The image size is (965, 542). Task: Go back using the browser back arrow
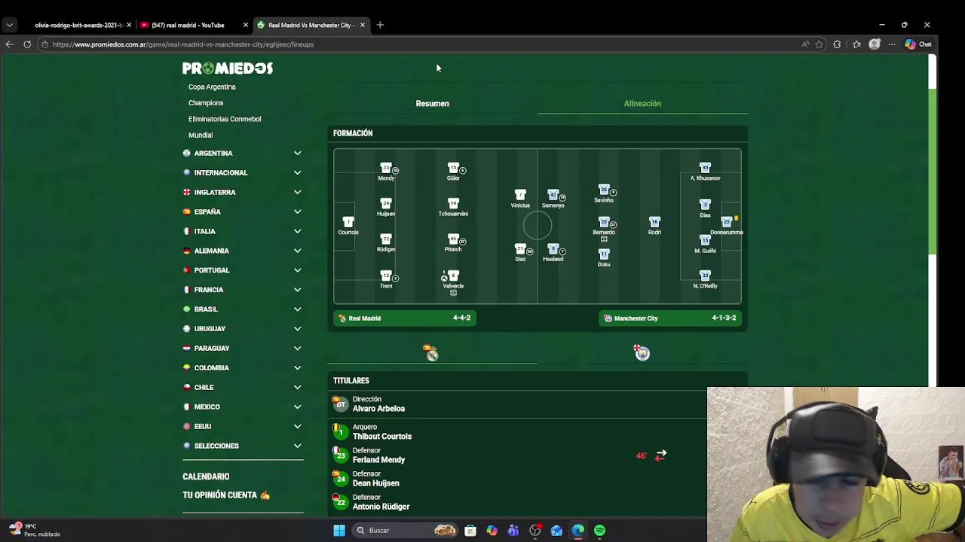pyautogui.click(x=9, y=44)
